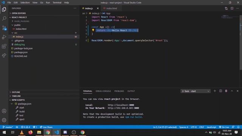The height and width of the screenshot is (136, 242).
Task: Close the index.js editor tab
Action: point(98,8)
